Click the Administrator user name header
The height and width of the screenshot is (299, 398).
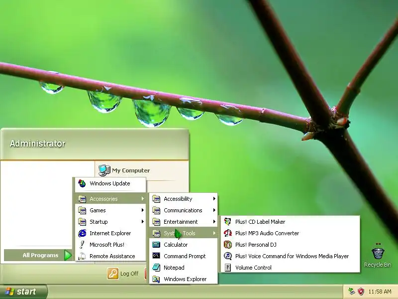(38, 144)
